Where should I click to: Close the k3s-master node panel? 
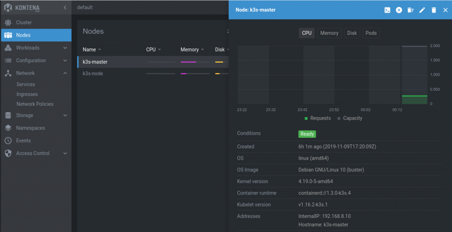coord(445,10)
